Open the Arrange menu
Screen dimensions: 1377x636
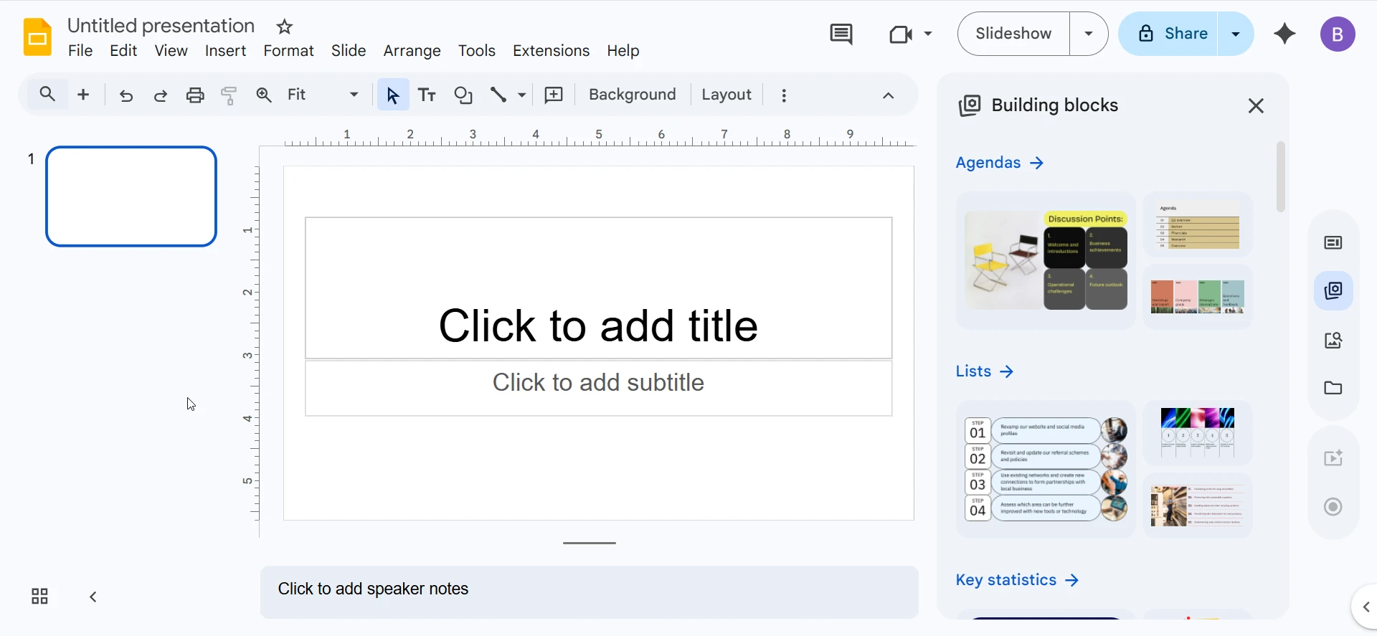pos(412,51)
